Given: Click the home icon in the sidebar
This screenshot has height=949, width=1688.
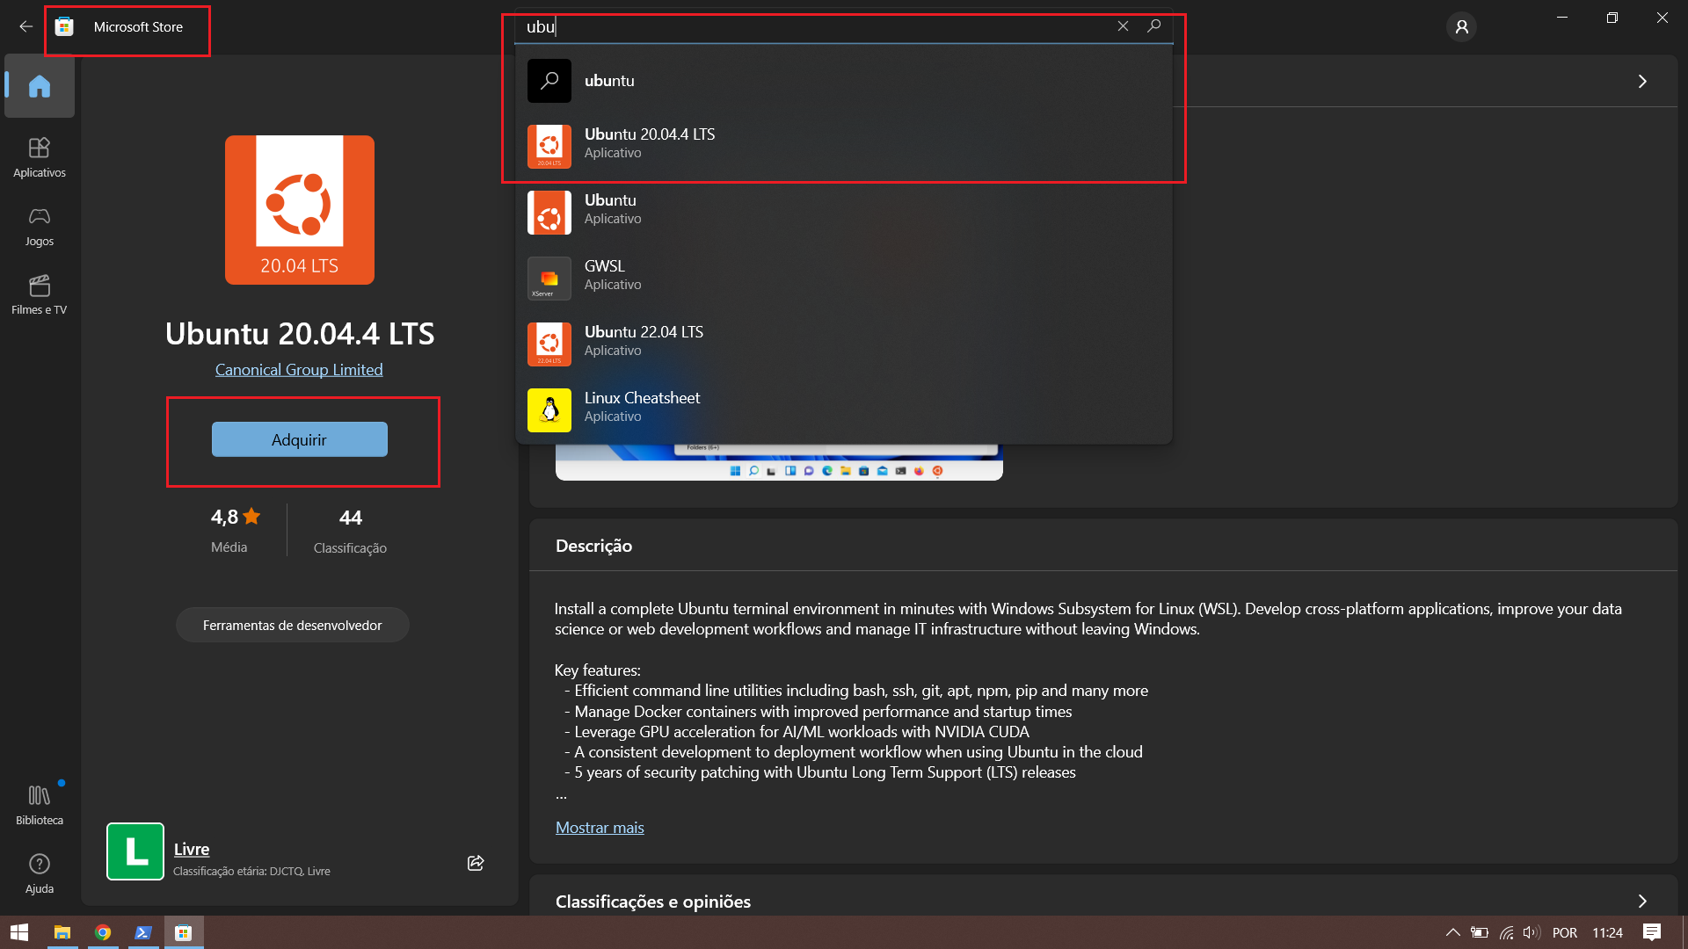Looking at the screenshot, I should tap(39, 85).
